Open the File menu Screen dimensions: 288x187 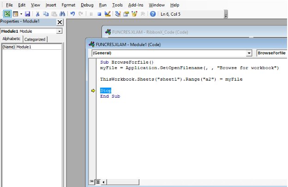pyautogui.click(x=9, y=5)
